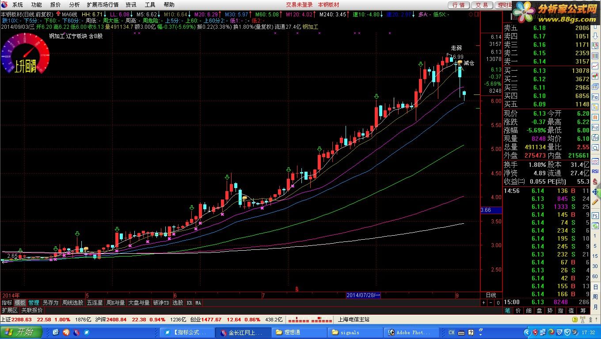Open the 功能 menu
The height and width of the screenshot is (339, 601).
point(36,4)
